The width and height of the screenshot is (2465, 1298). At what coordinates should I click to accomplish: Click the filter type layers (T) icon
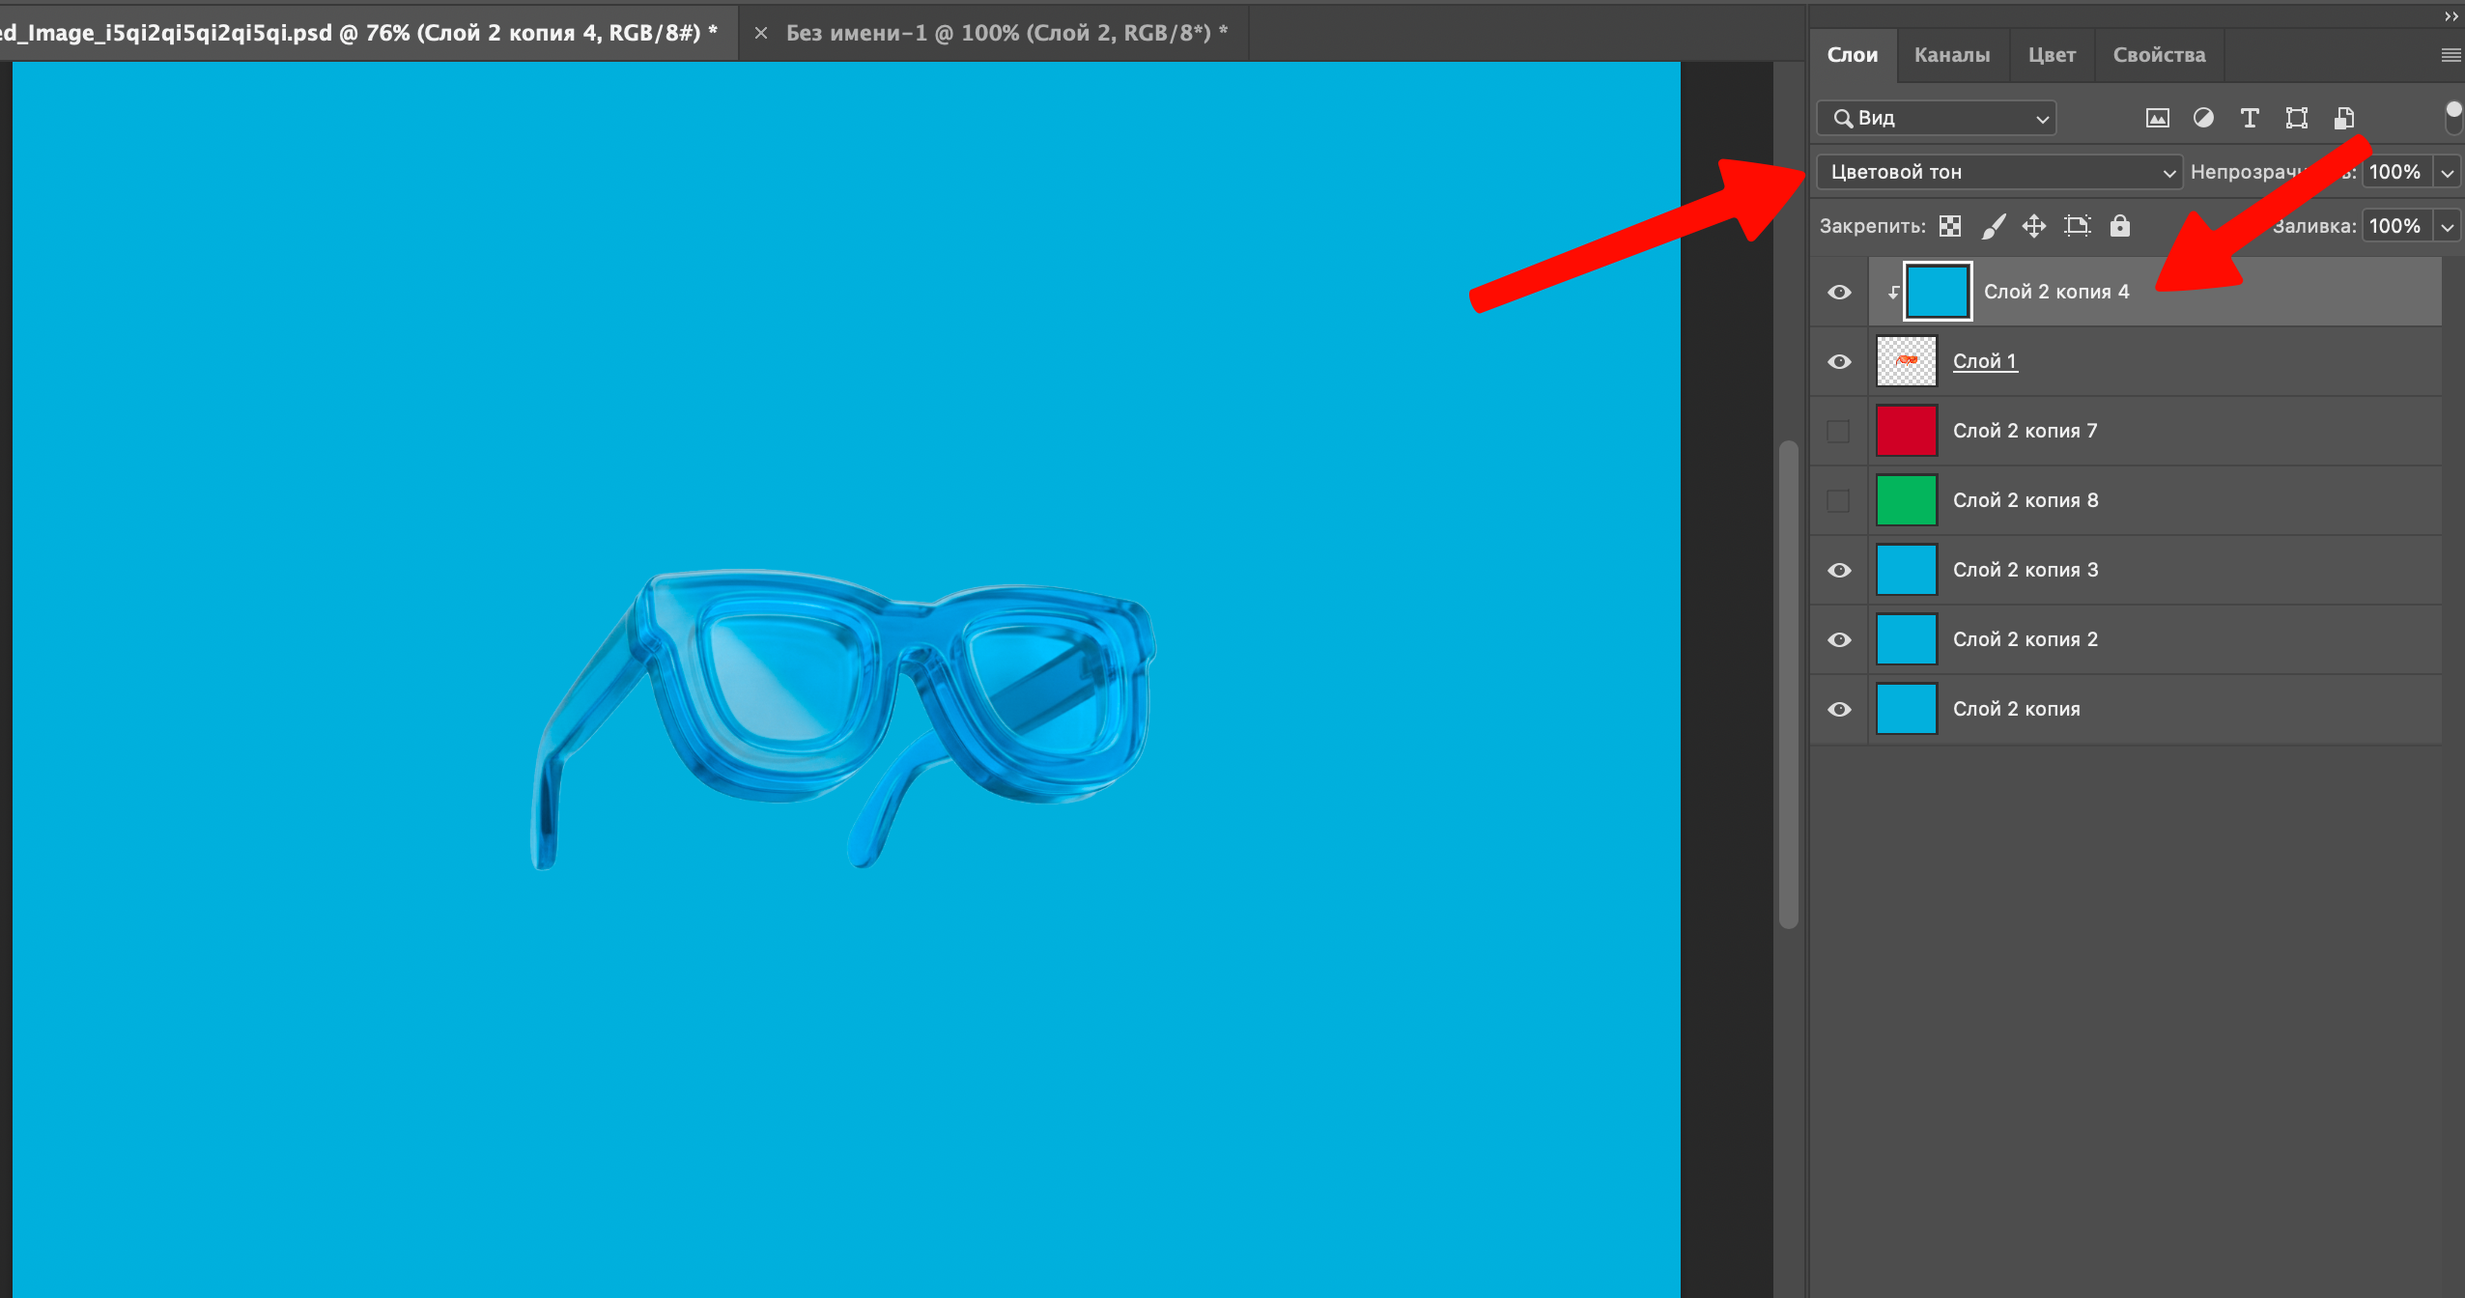(2250, 118)
